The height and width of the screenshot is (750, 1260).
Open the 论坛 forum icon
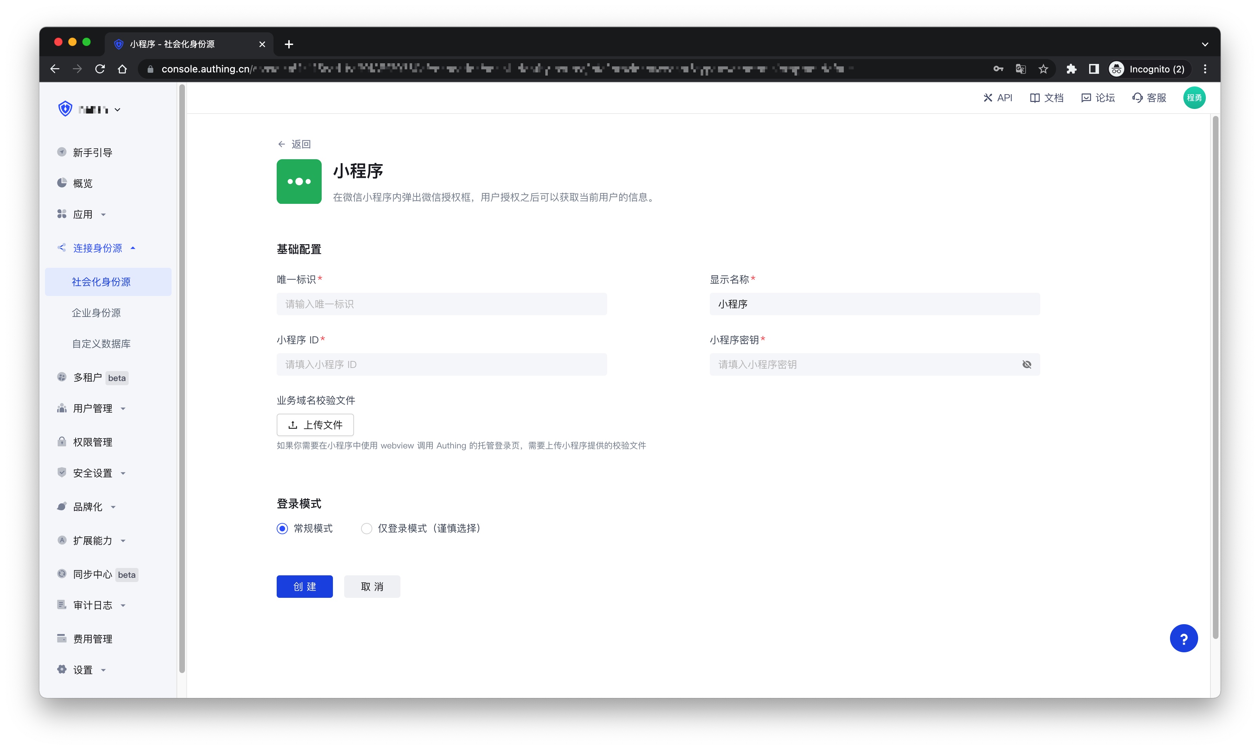[x=1086, y=98]
